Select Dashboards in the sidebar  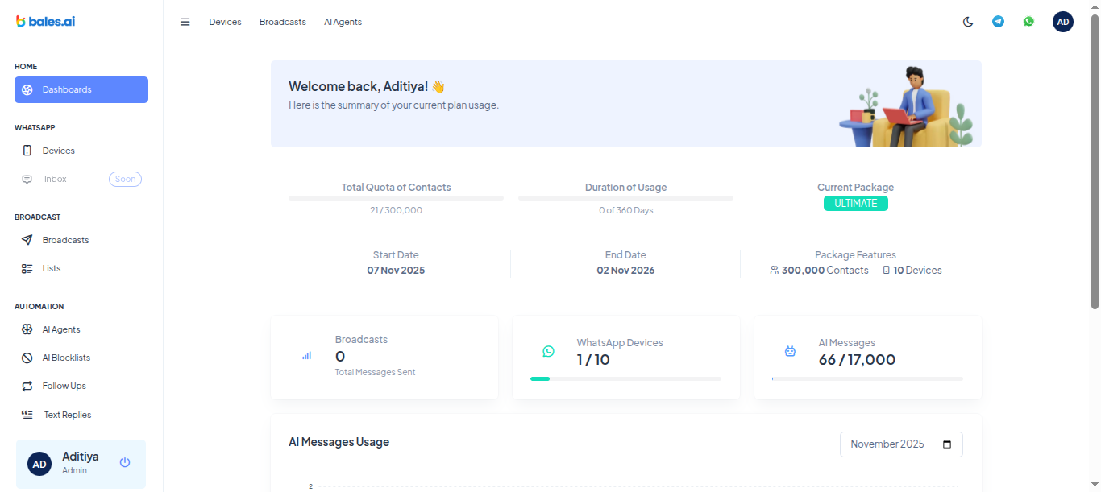click(81, 89)
